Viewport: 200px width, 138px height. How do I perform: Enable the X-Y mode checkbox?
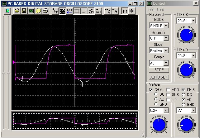click(x=168, y=100)
